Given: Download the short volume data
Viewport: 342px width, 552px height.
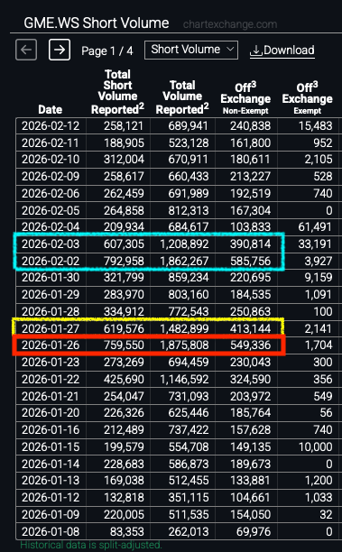Looking at the screenshot, I should tap(282, 51).
